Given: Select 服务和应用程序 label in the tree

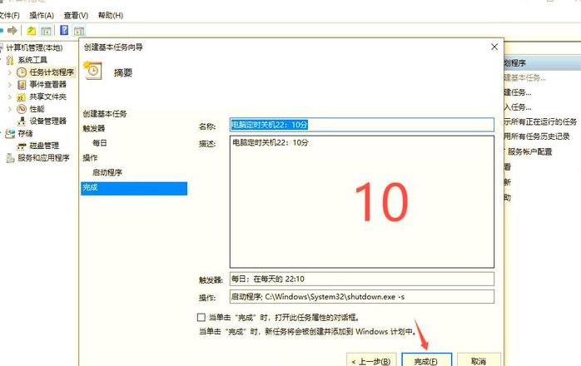Looking at the screenshot, I should click(x=44, y=158).
